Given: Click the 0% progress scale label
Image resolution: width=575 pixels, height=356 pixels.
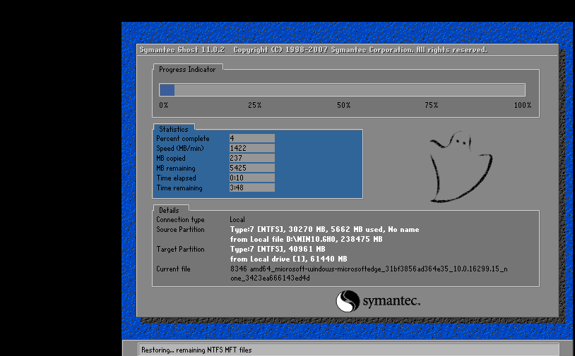Looking at the screenshot, I should click(164, 105).
